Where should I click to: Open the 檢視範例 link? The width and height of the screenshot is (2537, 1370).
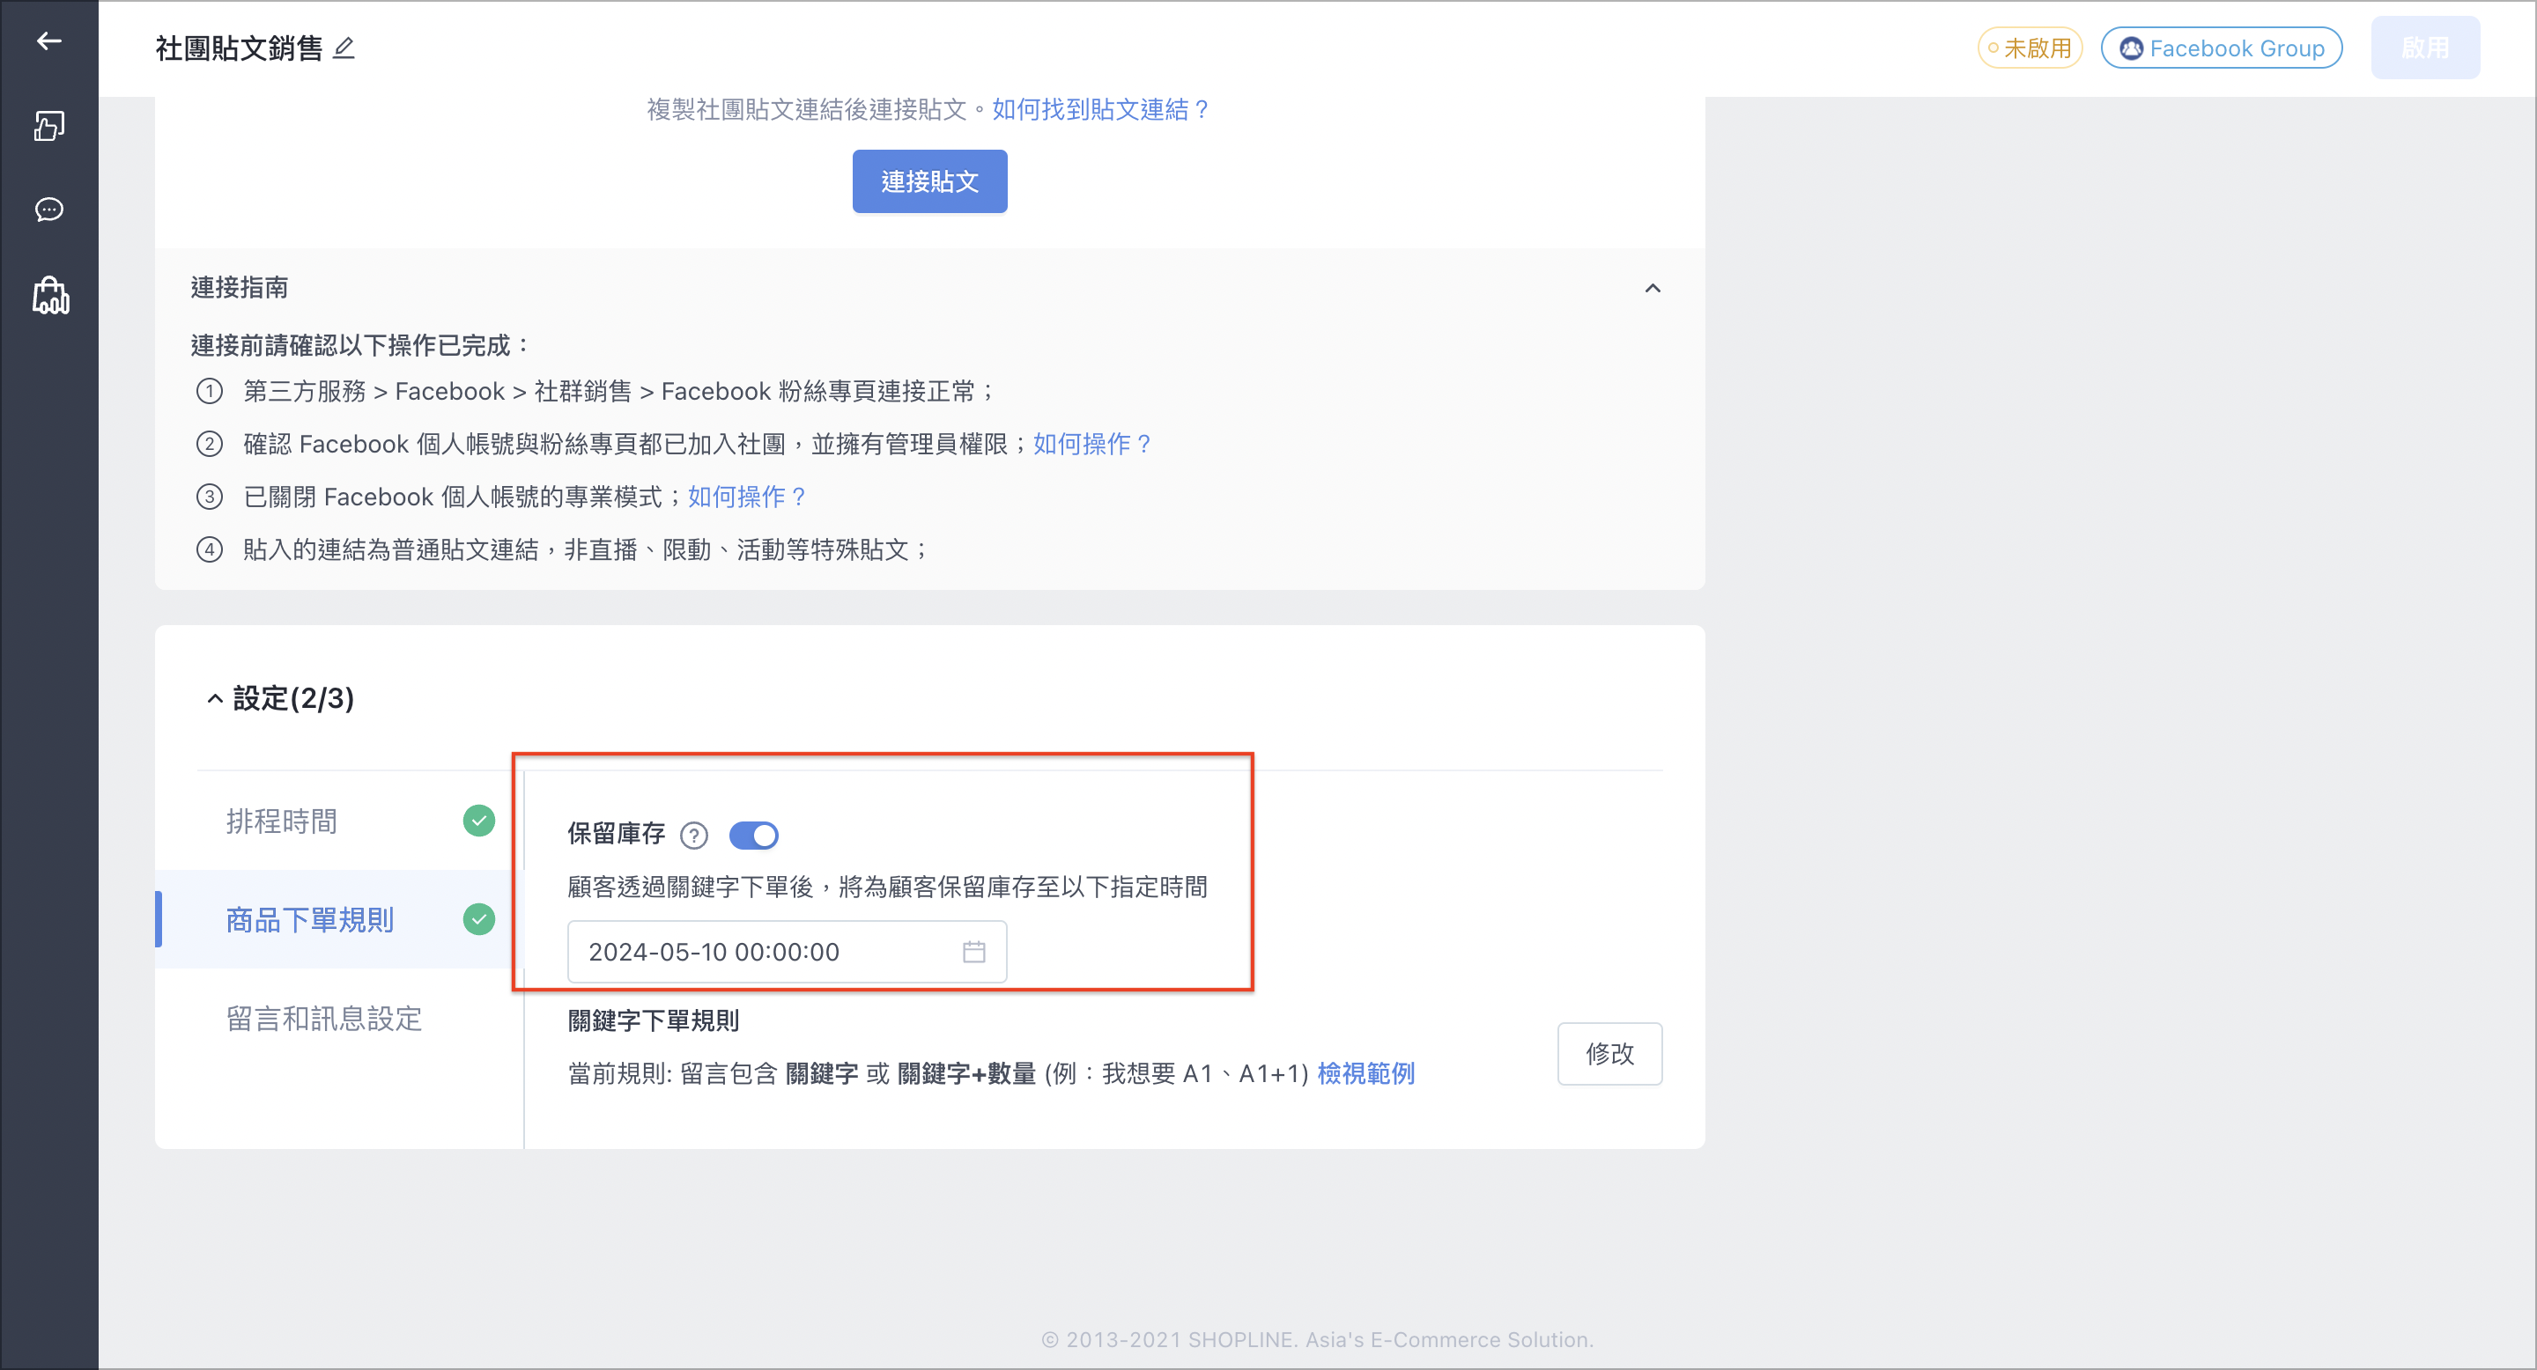[1366, 1074]
